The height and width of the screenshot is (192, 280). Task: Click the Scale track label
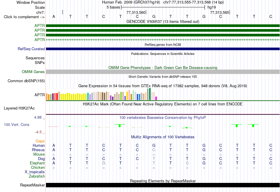(40, 7)
